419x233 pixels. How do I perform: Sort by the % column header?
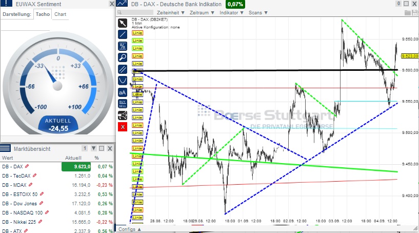[x=96, y=158]
